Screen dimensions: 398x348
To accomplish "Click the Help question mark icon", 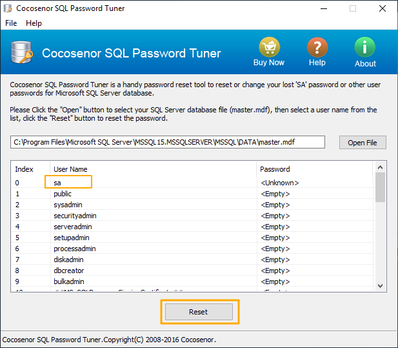I will point(317,47).
